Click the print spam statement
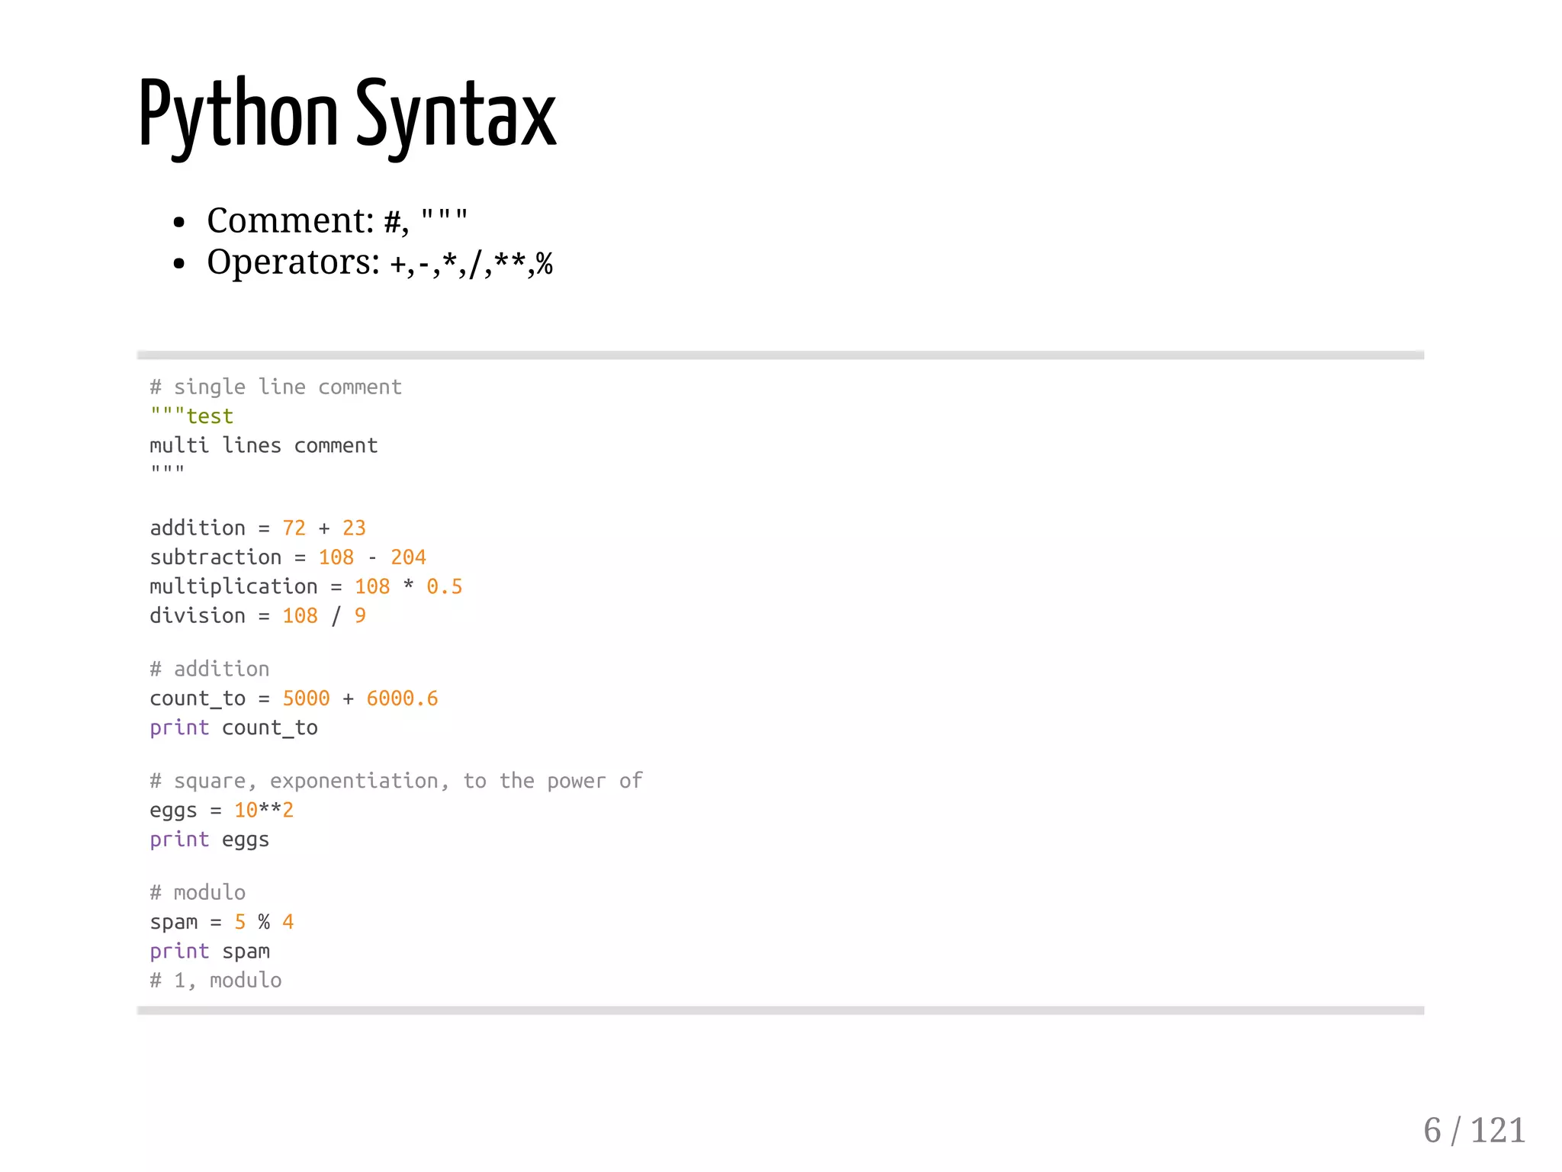 point(209,951)
